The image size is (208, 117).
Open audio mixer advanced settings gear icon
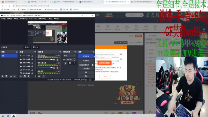coord(39,76)
